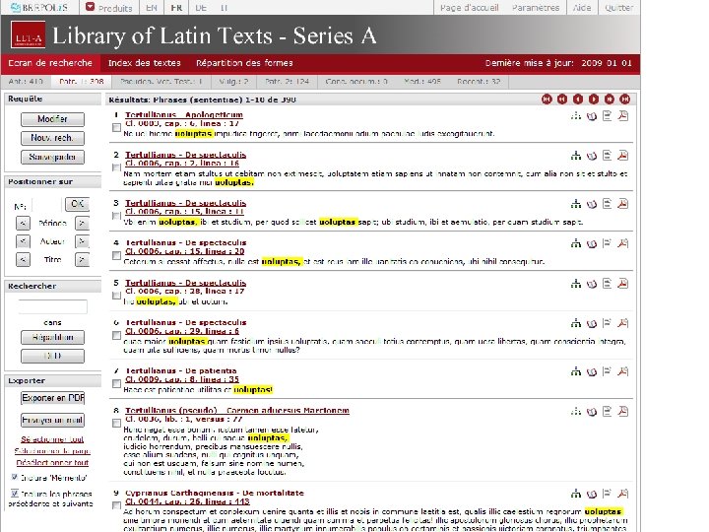The height and width of the screenshot is (532, 709).
Task: Go to next Période
Action: click(82, 223)
